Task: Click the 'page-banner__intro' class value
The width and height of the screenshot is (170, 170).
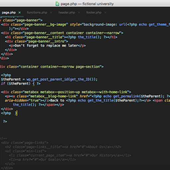Action: tap(46, 42)
